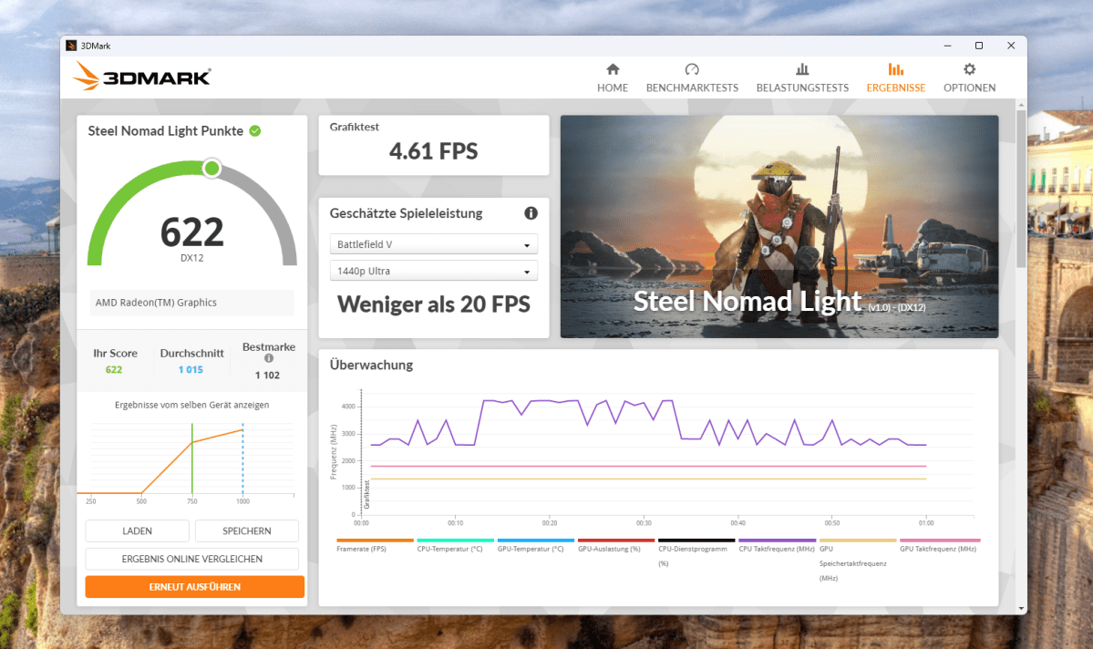The image size is (1093, 649).
Task: Select the ERGEBNISSE tab
Action: [896, 77]
